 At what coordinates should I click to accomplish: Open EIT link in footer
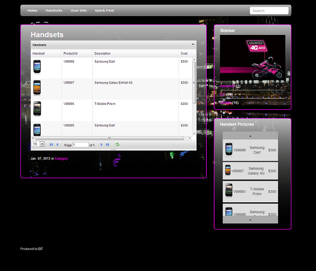click(41, 249)
